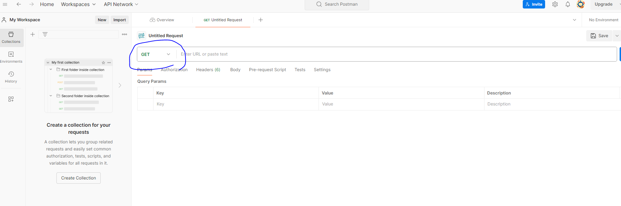This screenshot has height=206, width=621.
Task: Save the request
Action: [599, 36]
